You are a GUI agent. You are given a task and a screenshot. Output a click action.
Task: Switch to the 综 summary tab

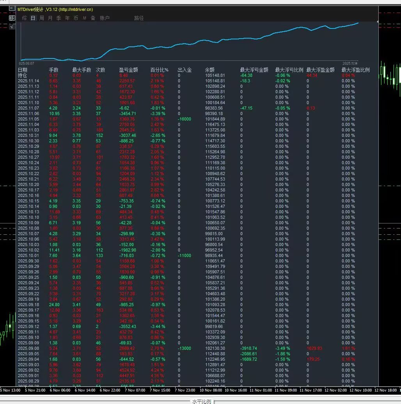tap(24, 18)
